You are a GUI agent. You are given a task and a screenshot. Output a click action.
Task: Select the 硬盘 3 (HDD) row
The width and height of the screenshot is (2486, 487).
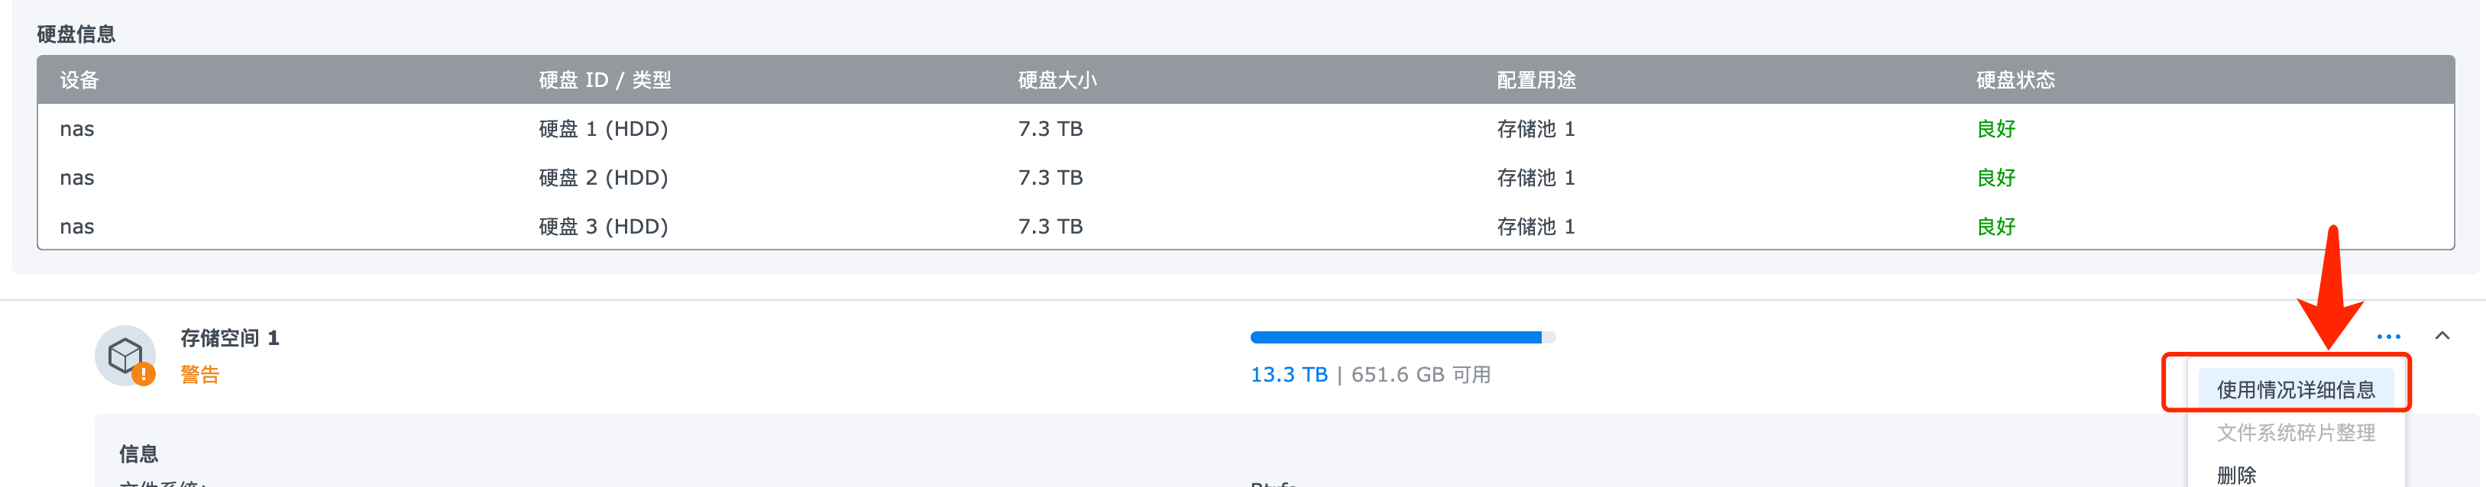(603, 227)
